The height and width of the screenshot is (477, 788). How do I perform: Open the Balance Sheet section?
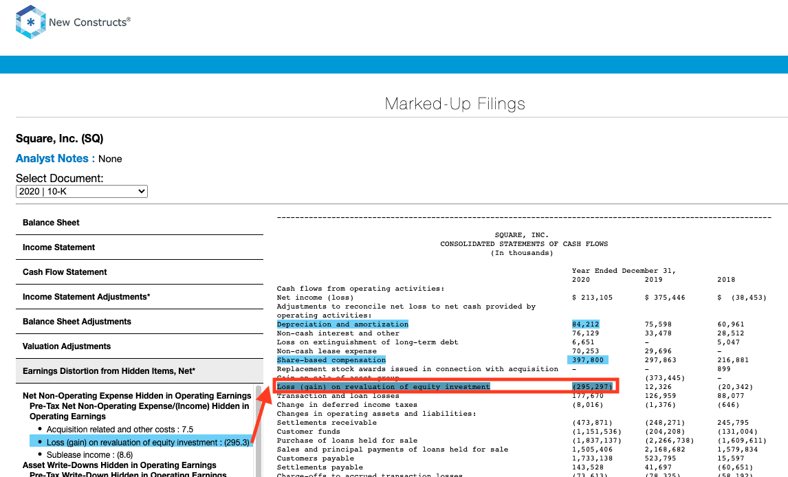(x=139, y=223)
